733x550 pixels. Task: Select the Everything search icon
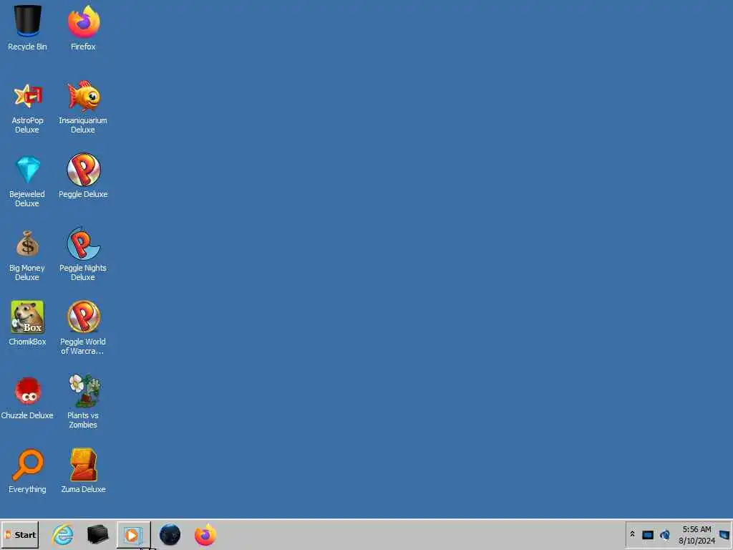[28, 471]
